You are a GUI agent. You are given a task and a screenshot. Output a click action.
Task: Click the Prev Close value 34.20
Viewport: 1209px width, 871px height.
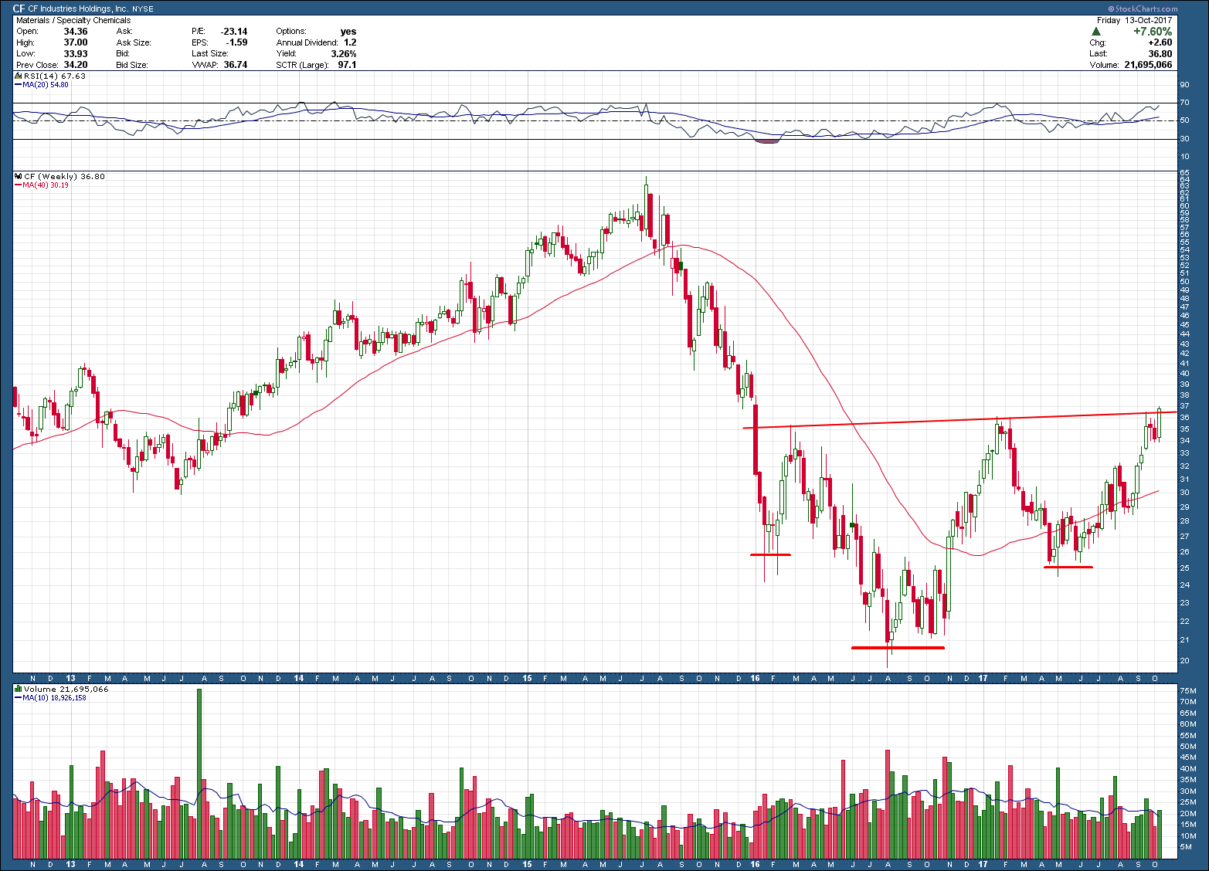76,65
